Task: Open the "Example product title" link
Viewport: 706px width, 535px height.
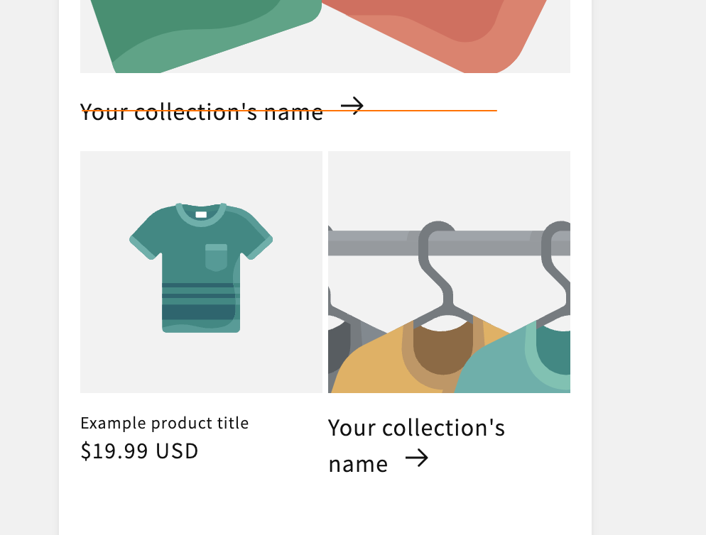Action: pos(165,424)
